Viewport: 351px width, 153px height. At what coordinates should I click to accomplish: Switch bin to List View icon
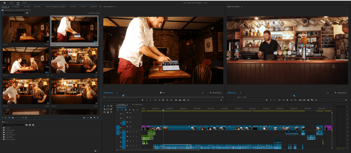(x=6, y=118)
